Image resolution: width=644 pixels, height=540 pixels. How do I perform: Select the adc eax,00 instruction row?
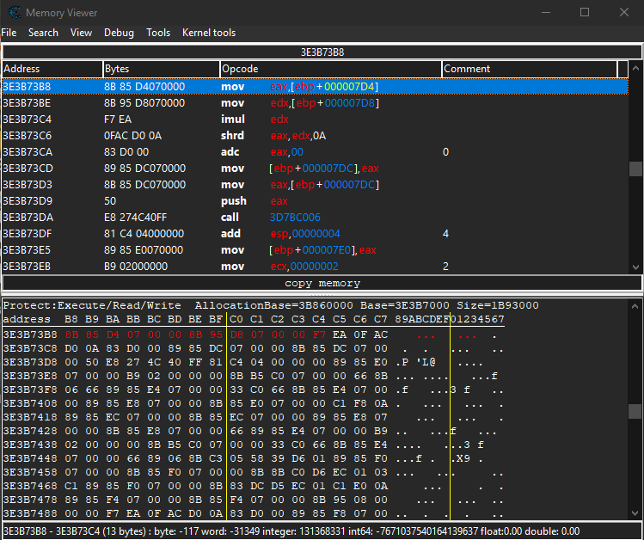pyautogui.click(x=315, y=152)
